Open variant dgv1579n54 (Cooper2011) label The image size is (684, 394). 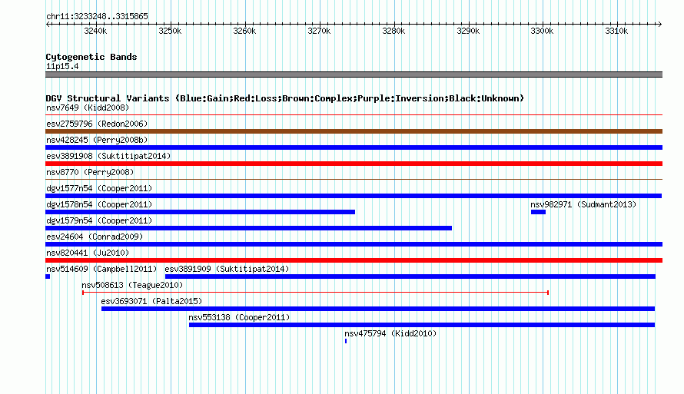[x=99, y=220]
